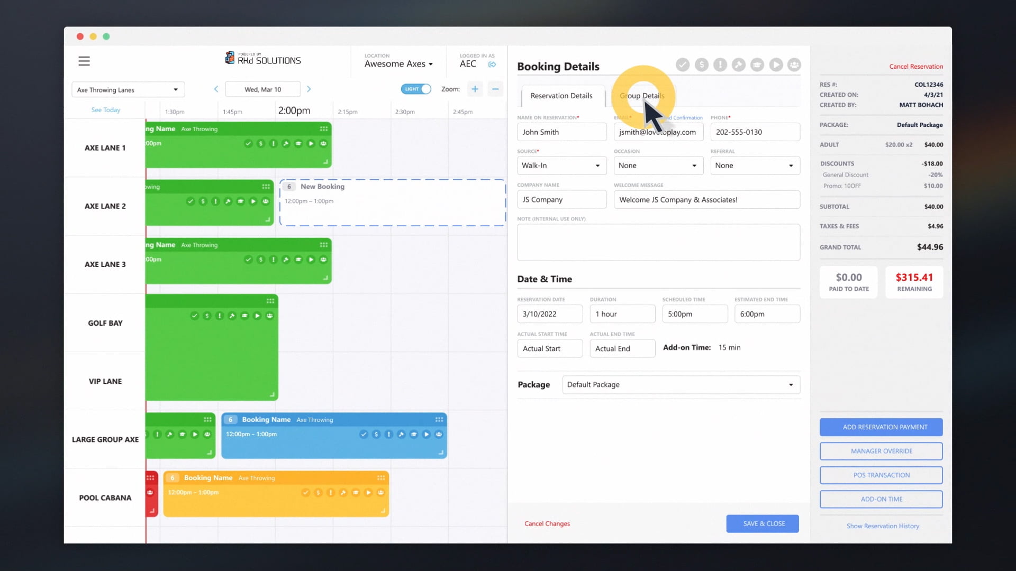
Task: Open the hamburger menu
Action: click(x=84, y=61)
